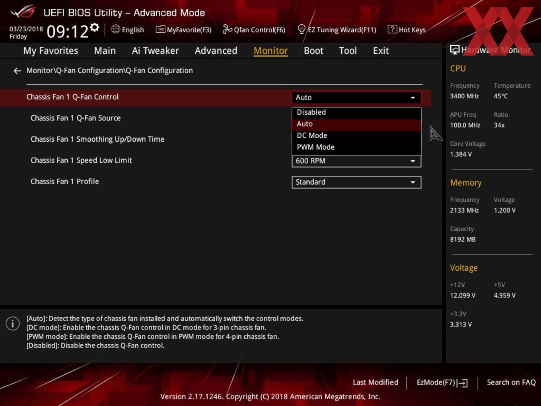Image resolution: width=541 pixels, height=406 pixels.
Task: Select Chassis Fan 1 Q-Fan Control row label
Action: coord(72,97)
